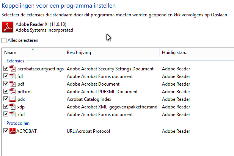Click the .pdfxml file type icon
The image size is (234, 156).
[x=13, y=92]
